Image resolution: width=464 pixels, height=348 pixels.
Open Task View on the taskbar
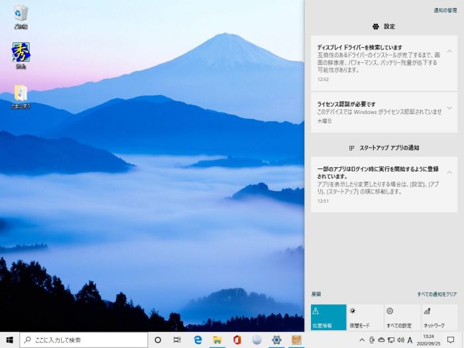click(x=177, y=340)
